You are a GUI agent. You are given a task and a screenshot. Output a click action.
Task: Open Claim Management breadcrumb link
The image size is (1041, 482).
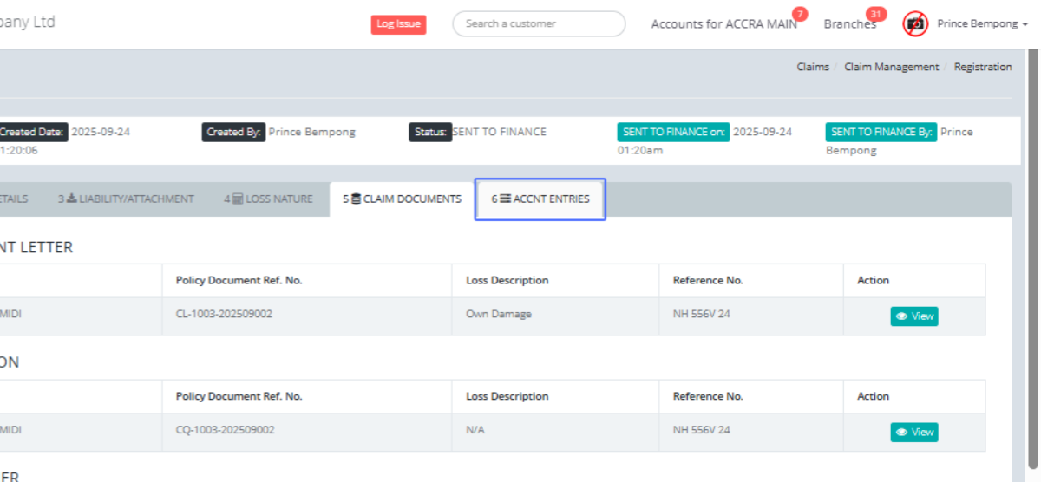click(891, 67)
